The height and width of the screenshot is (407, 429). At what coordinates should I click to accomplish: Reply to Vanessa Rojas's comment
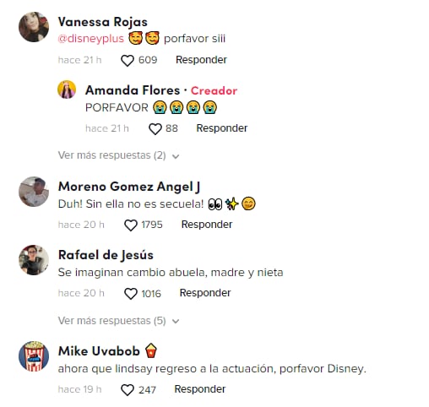pyautogui.click(x=201, y=60)
